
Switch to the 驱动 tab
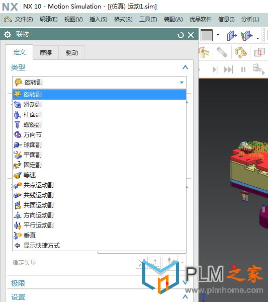71,52
